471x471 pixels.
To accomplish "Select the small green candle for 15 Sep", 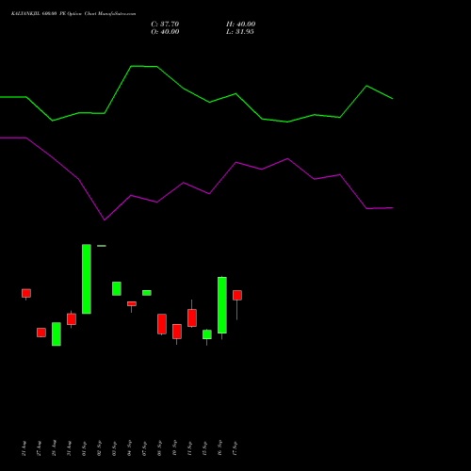I will point(207,334).
